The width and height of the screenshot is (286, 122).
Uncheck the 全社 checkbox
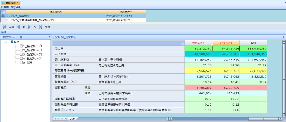(x=12, y=42)
